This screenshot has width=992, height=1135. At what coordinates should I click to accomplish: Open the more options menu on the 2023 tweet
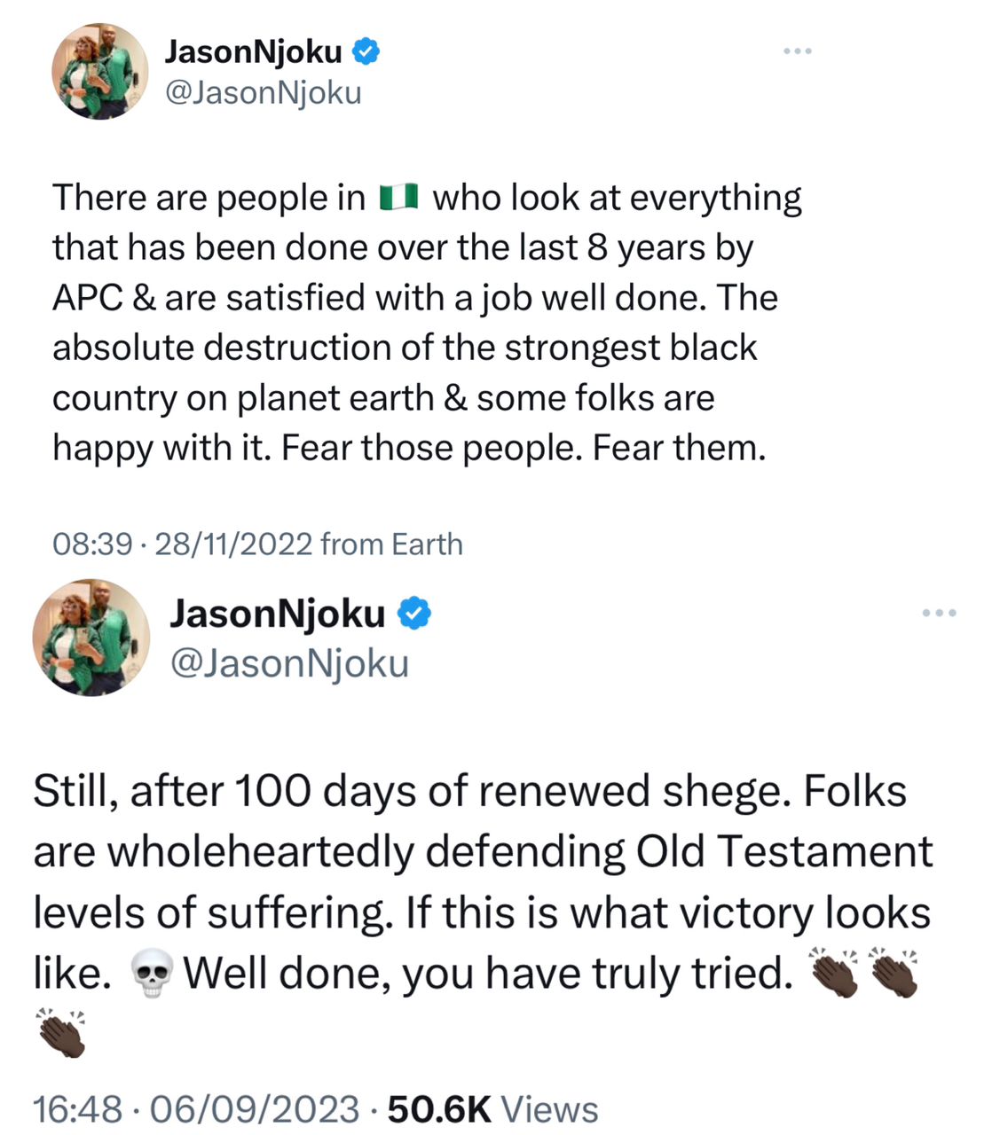tap(939, 612)
